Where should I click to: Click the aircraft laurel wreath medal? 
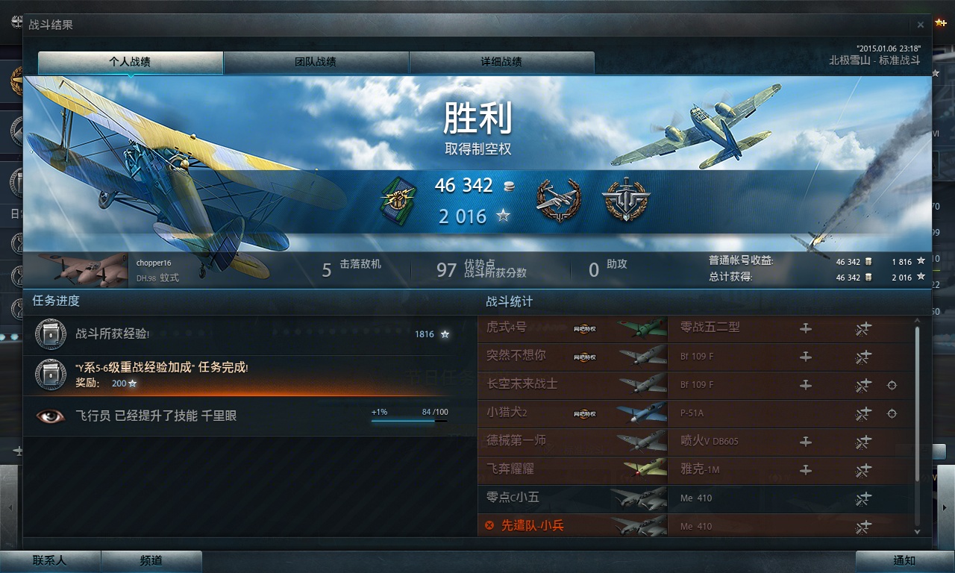click(558, 200)
